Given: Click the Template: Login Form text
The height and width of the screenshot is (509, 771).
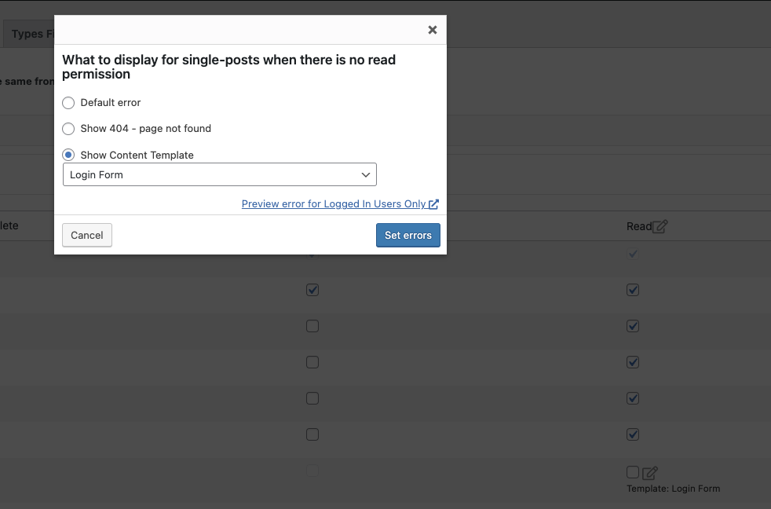Looking at the screenshot, I should click(x=673, y=489).
